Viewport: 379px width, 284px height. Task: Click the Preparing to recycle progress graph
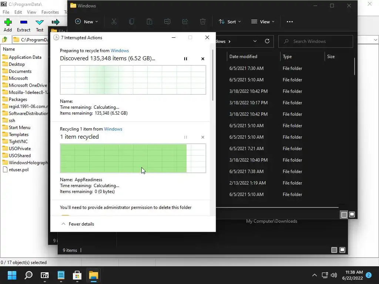click(133, 80)
